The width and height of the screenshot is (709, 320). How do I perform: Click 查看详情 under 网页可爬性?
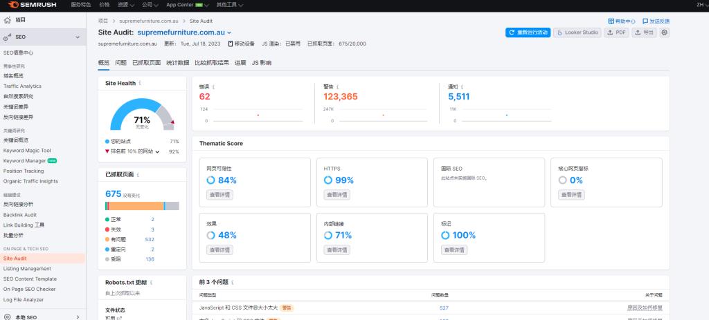219,195
